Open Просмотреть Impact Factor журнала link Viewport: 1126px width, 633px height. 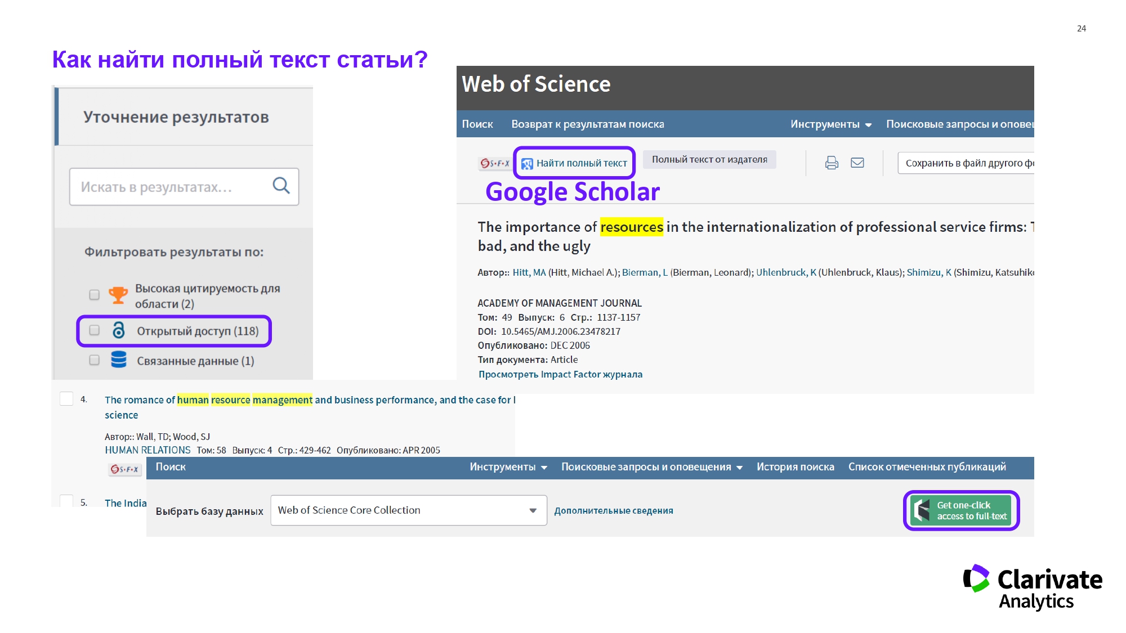point(560,375)
